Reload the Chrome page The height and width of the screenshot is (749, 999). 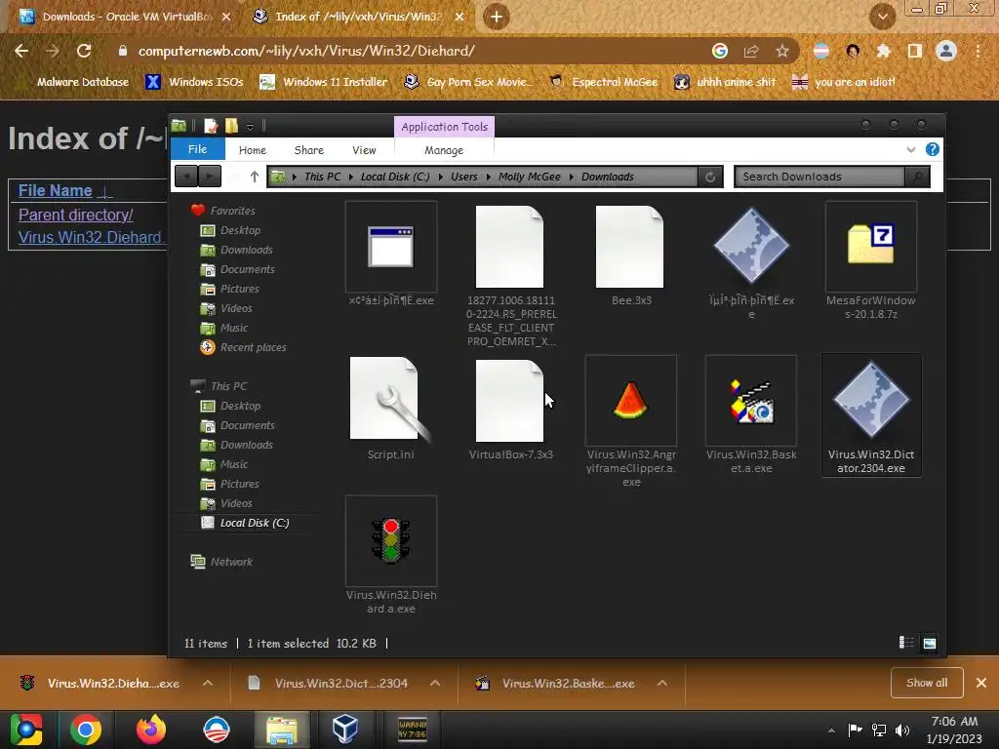coord(84,51)
